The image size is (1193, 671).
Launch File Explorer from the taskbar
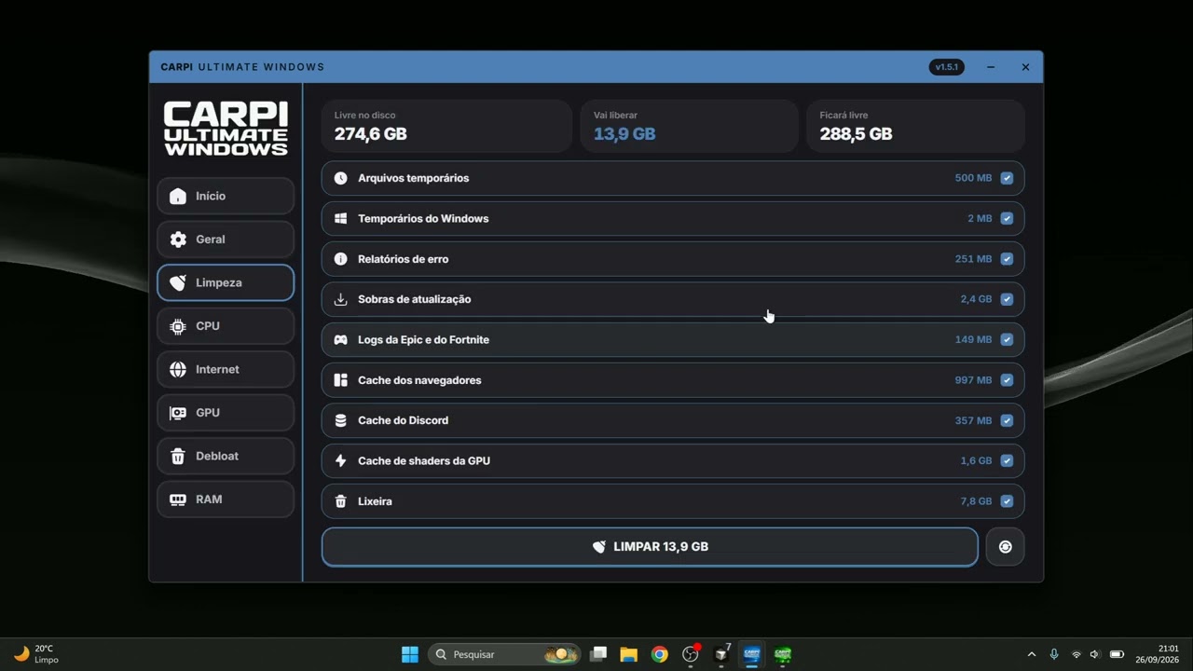point(629,654)
